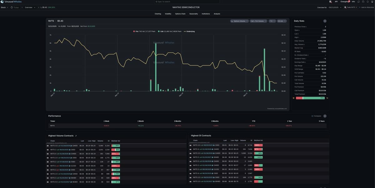This screenshot has height=188, width=375.
Task: Click row icon for NVTS 3 call 09/19/2025 in OI
Action: pyautogui.click(x=191, y=169)
